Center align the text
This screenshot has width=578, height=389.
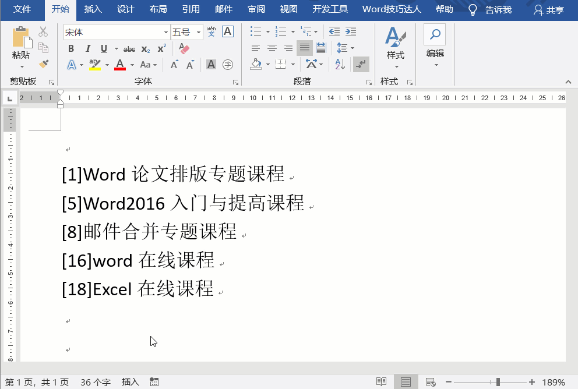pyautogui.click(x=272, y=48)
